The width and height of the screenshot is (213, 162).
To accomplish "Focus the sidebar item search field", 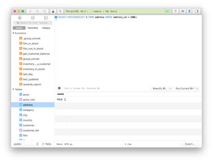I will (33, 23).
